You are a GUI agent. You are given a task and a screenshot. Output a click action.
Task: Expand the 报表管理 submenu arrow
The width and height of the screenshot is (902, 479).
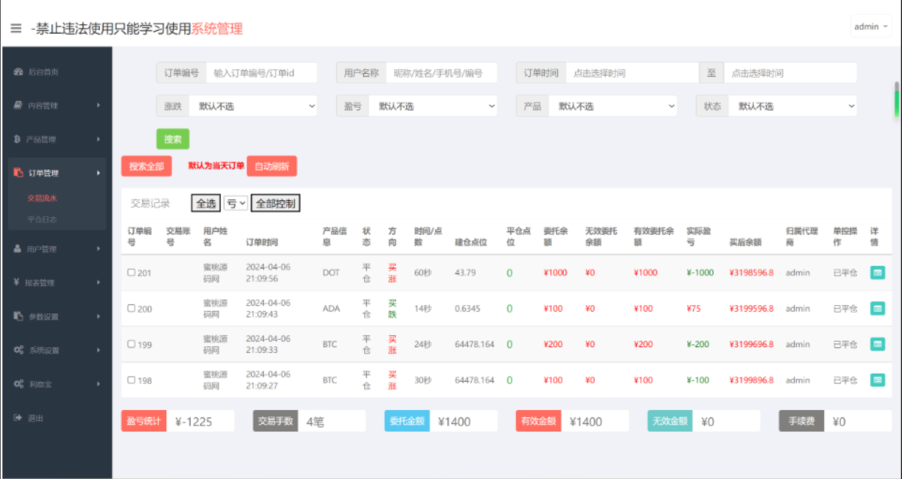click(x=98, y=282)
